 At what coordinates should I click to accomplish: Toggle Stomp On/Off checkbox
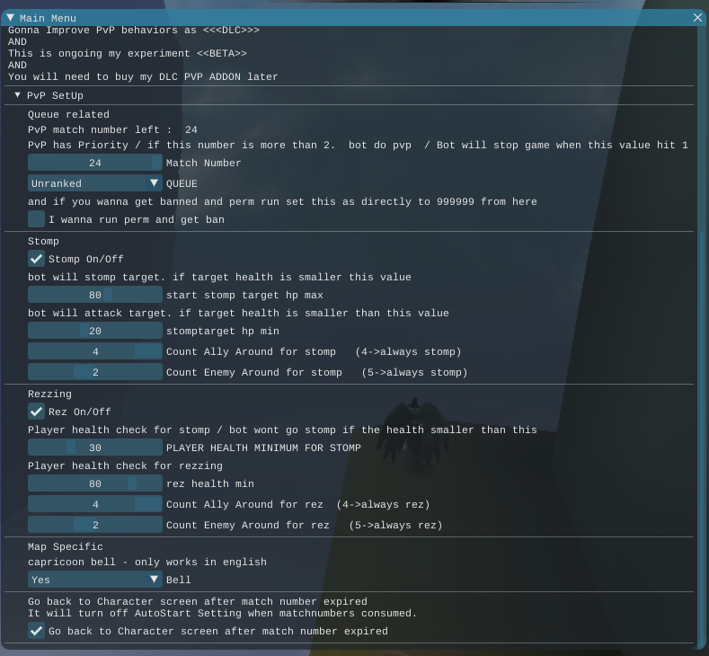[x=36, y=259]
